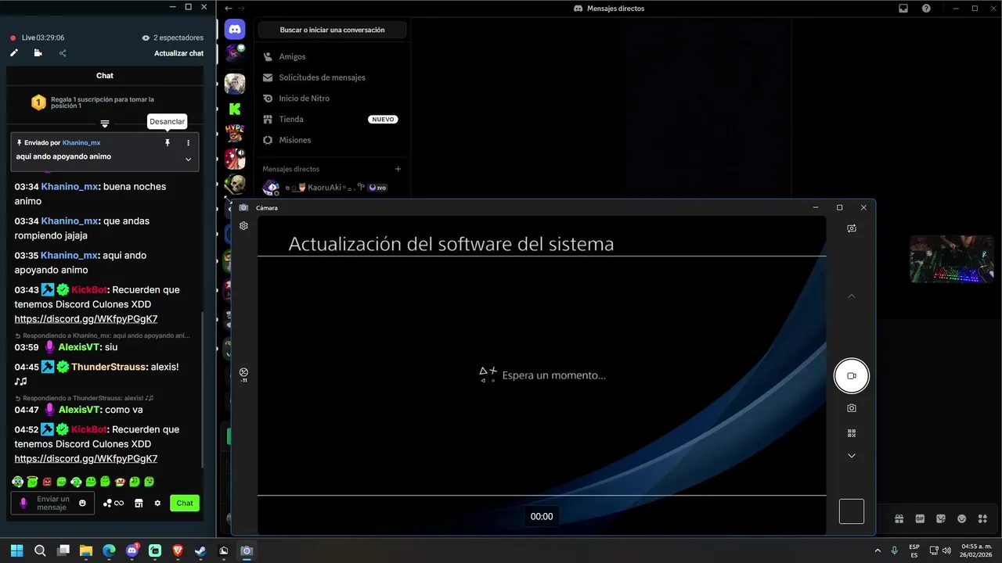This screenshot has height=563, width=1002.
Task: Click the Discord inbox icon
Action: [x=903, y=8]
